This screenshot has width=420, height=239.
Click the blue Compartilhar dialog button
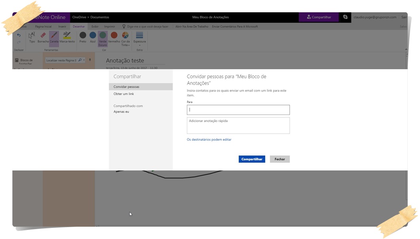pyautogui.click(x=252, y=159)
